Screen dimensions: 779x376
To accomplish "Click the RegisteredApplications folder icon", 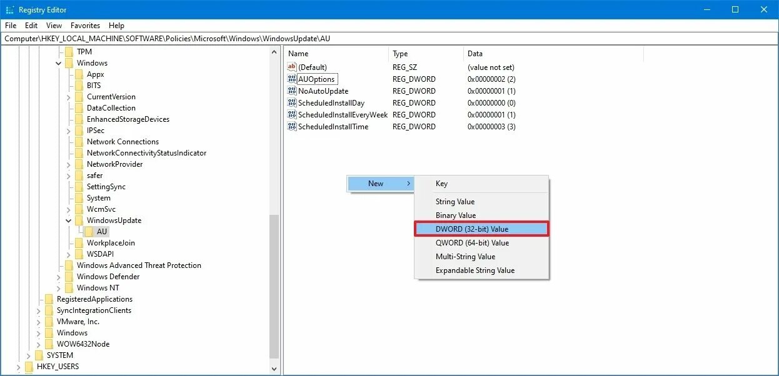I will pos(49,299).
